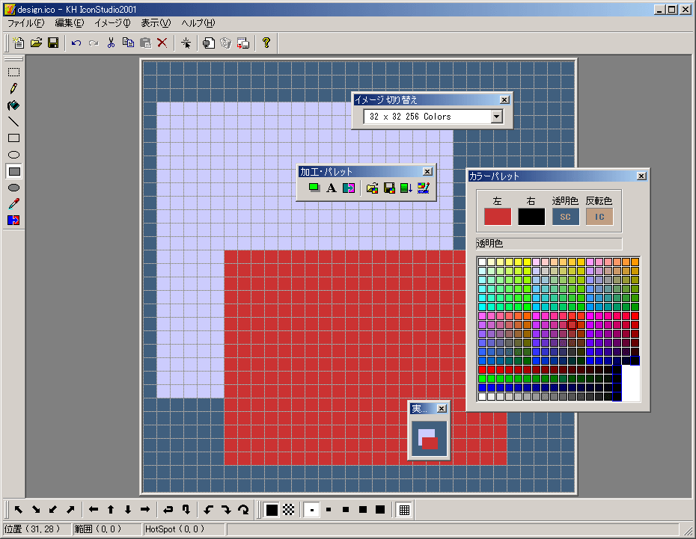Screen dimensions: 696x539
Task: Flip the image horizontally
Action: coord(168,510)
